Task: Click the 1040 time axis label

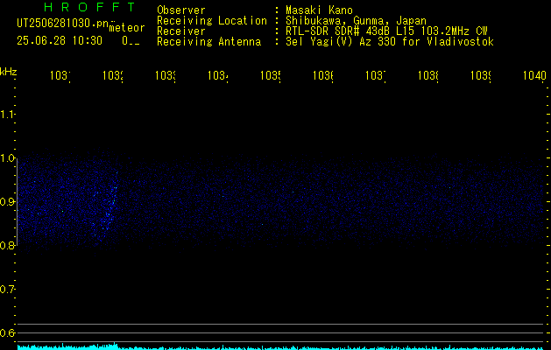Action: point(534,75)
